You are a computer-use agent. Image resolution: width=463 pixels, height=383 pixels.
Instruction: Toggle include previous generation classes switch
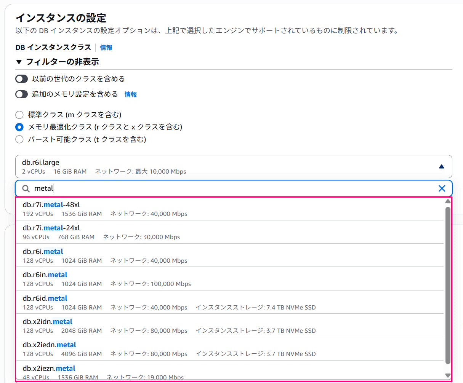click(21, 79)
